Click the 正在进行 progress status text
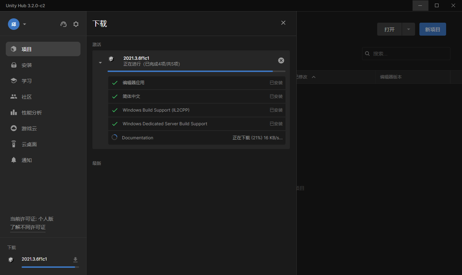This screenshot has width=462, height=275. click(x=152, y=64)
